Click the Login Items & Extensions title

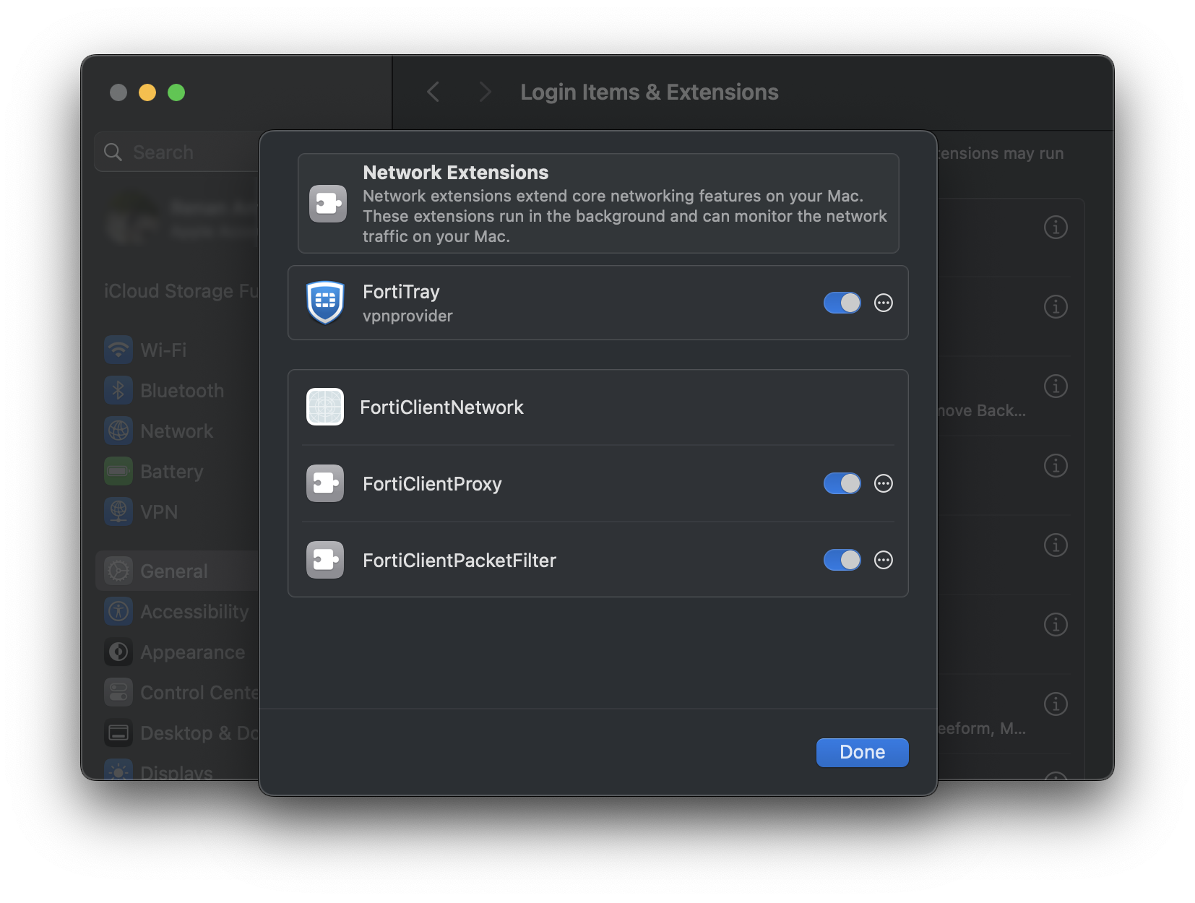(x=650, y=92)
